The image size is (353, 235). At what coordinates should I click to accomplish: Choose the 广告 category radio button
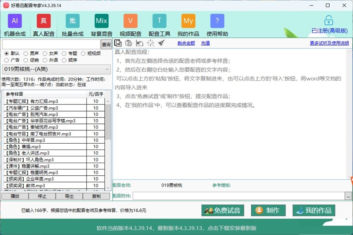coord(7,60)
